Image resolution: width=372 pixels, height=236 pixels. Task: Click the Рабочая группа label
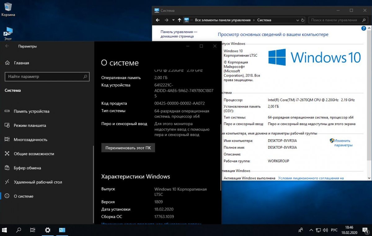coord(237,161)
